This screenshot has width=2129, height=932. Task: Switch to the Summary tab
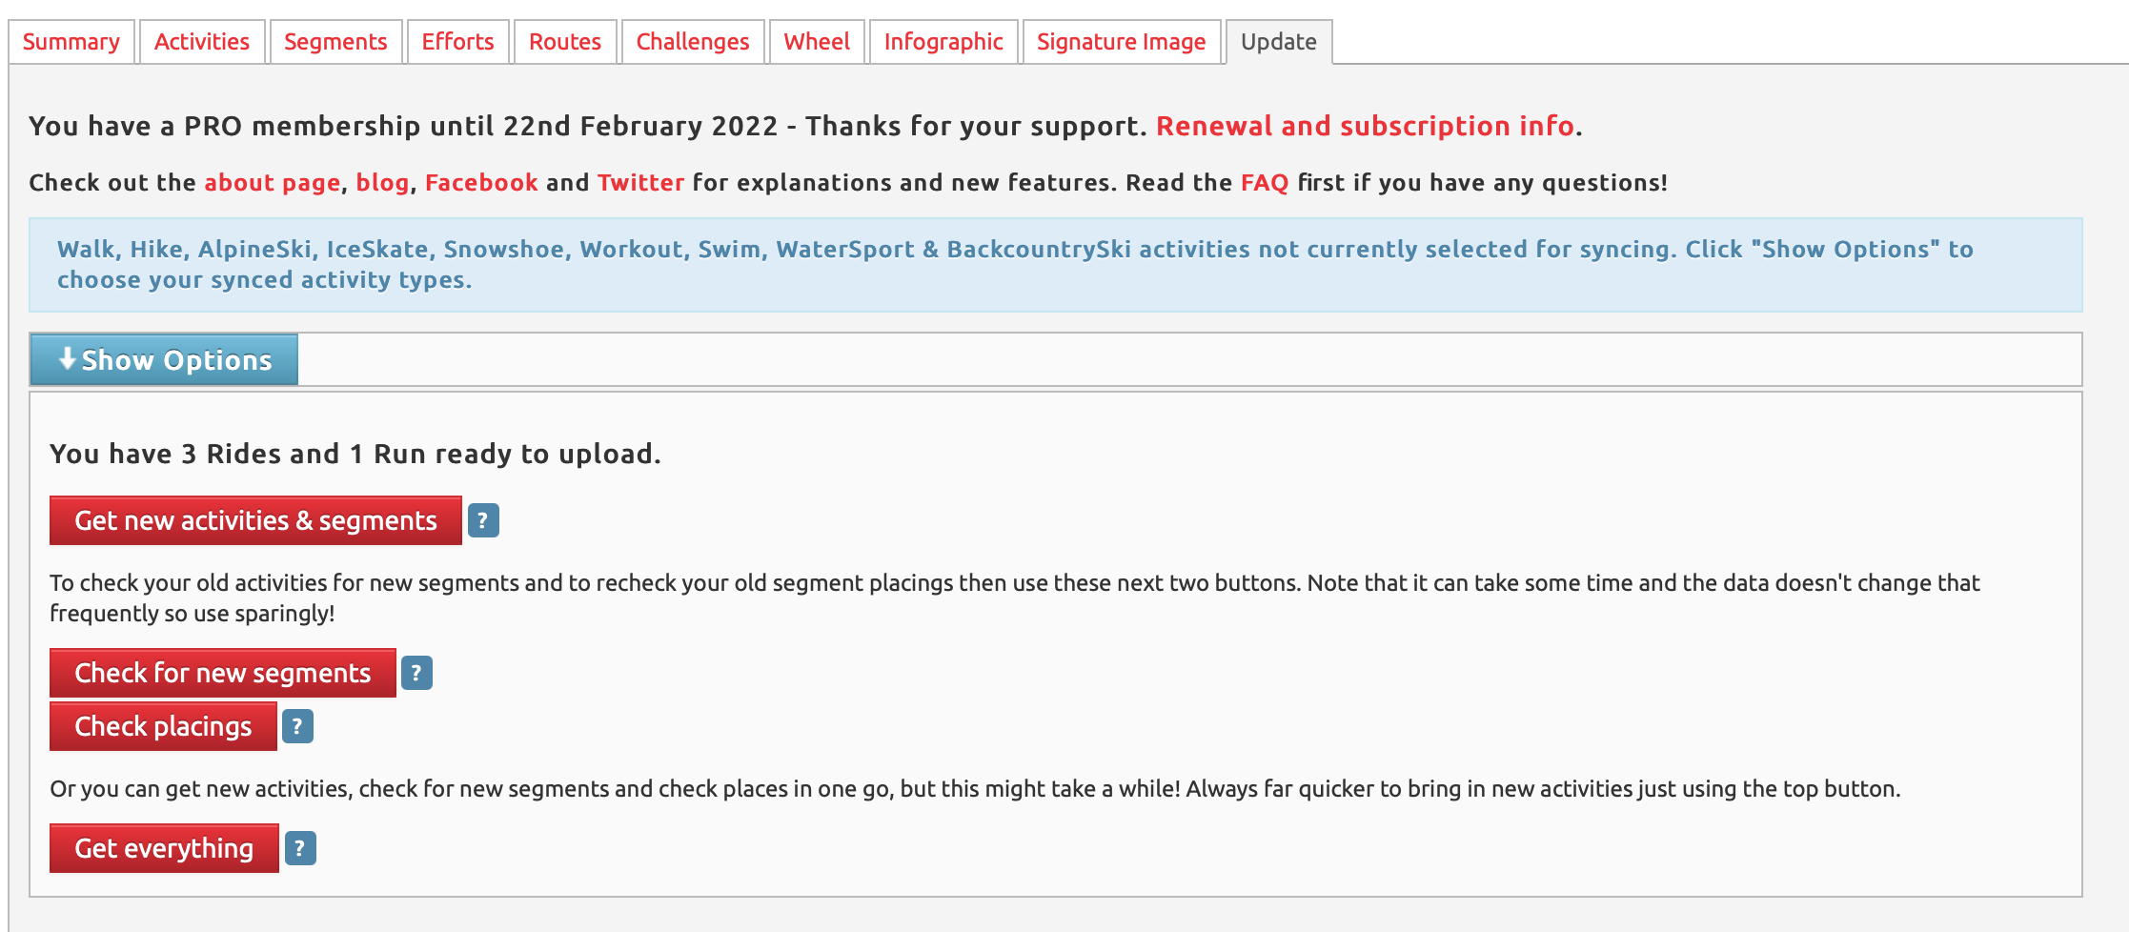click(x=71, y=42)
